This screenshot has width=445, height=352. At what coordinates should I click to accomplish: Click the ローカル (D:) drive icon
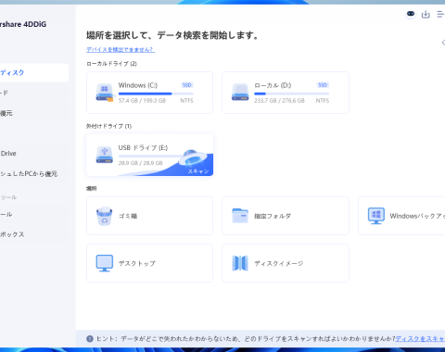240,93
